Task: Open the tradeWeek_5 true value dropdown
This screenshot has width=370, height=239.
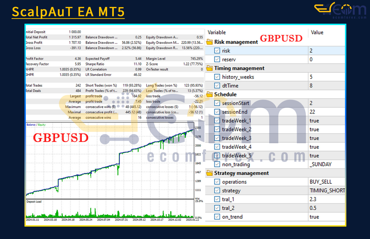Action: tap(327, 156)
